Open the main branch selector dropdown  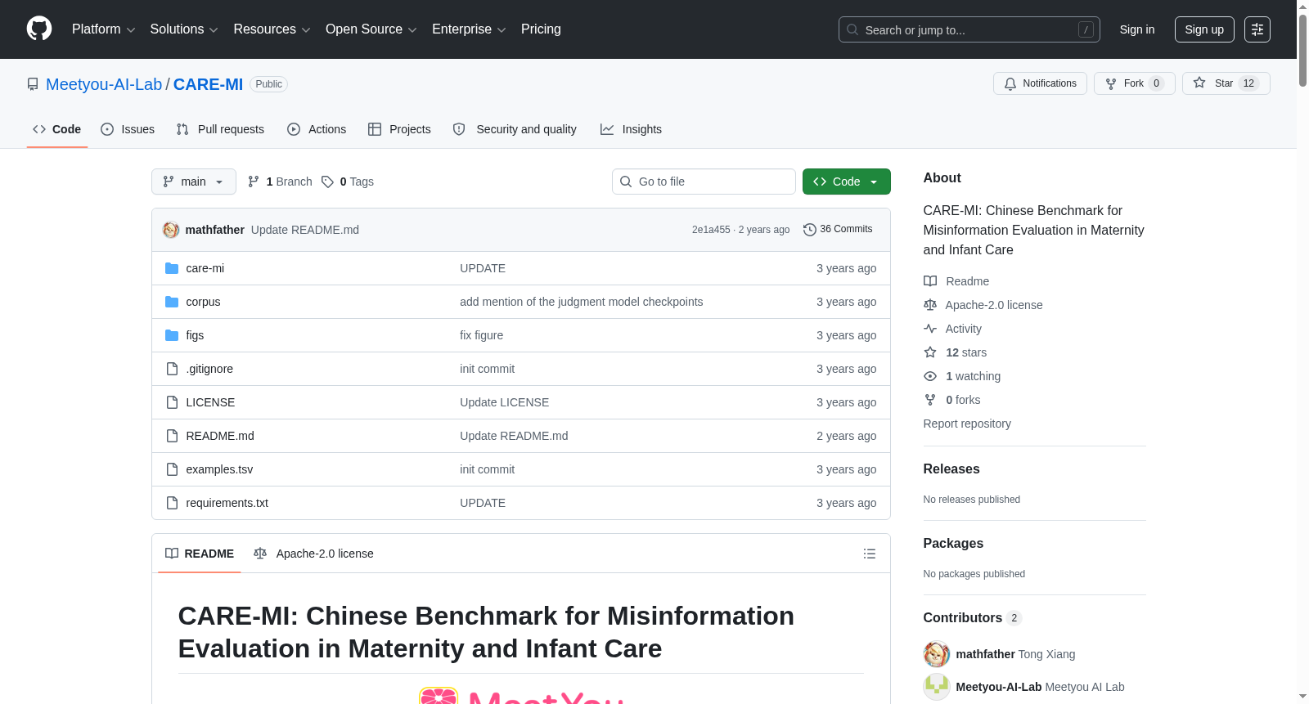coord(194,182)
